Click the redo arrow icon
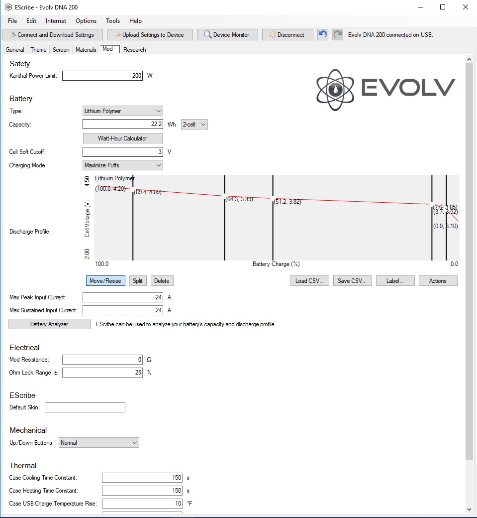The image size is (477, 518). click(x=338, y=34)
